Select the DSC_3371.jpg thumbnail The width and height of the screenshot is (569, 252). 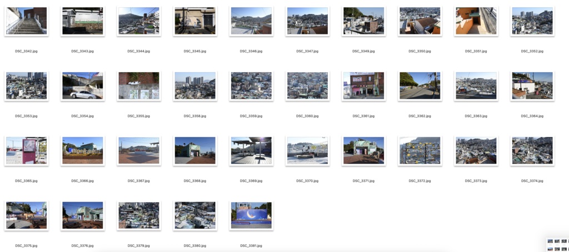click(363, 150)
